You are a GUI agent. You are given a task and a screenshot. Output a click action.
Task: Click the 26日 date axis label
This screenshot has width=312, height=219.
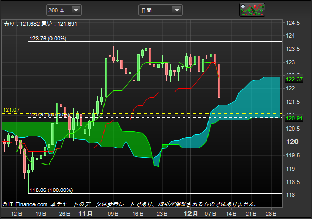(65, 214)
